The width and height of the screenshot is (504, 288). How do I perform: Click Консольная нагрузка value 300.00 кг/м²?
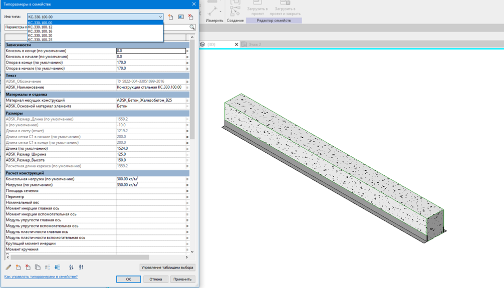(151, 179)
